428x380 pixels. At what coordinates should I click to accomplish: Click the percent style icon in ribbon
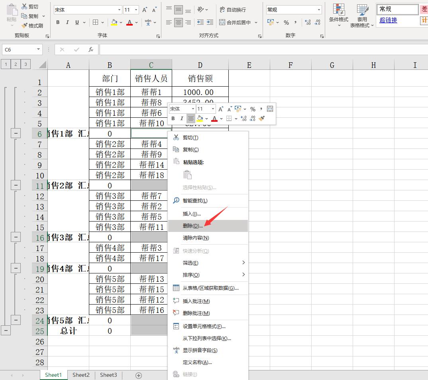coord(286,22)
